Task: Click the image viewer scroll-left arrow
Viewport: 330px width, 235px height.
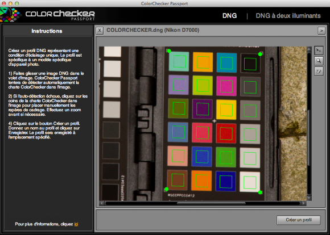Action: tap(102, 203)
